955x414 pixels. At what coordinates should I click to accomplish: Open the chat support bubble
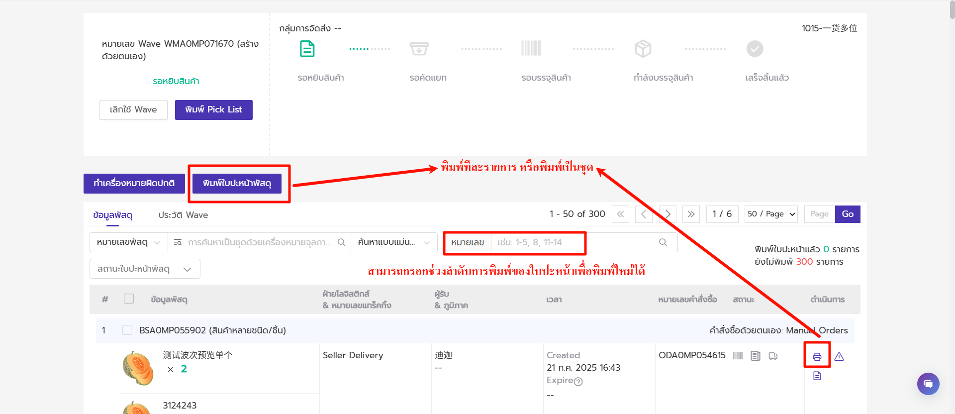[928, 384]
